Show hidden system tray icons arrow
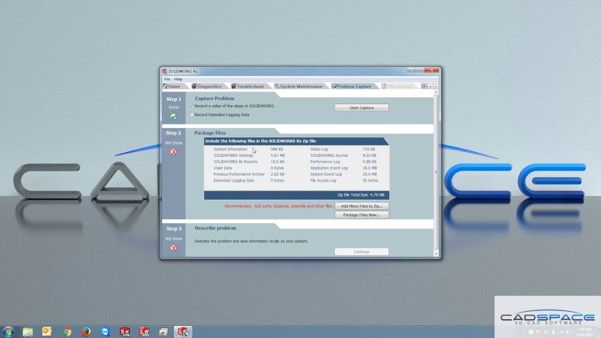 (524, 332)
